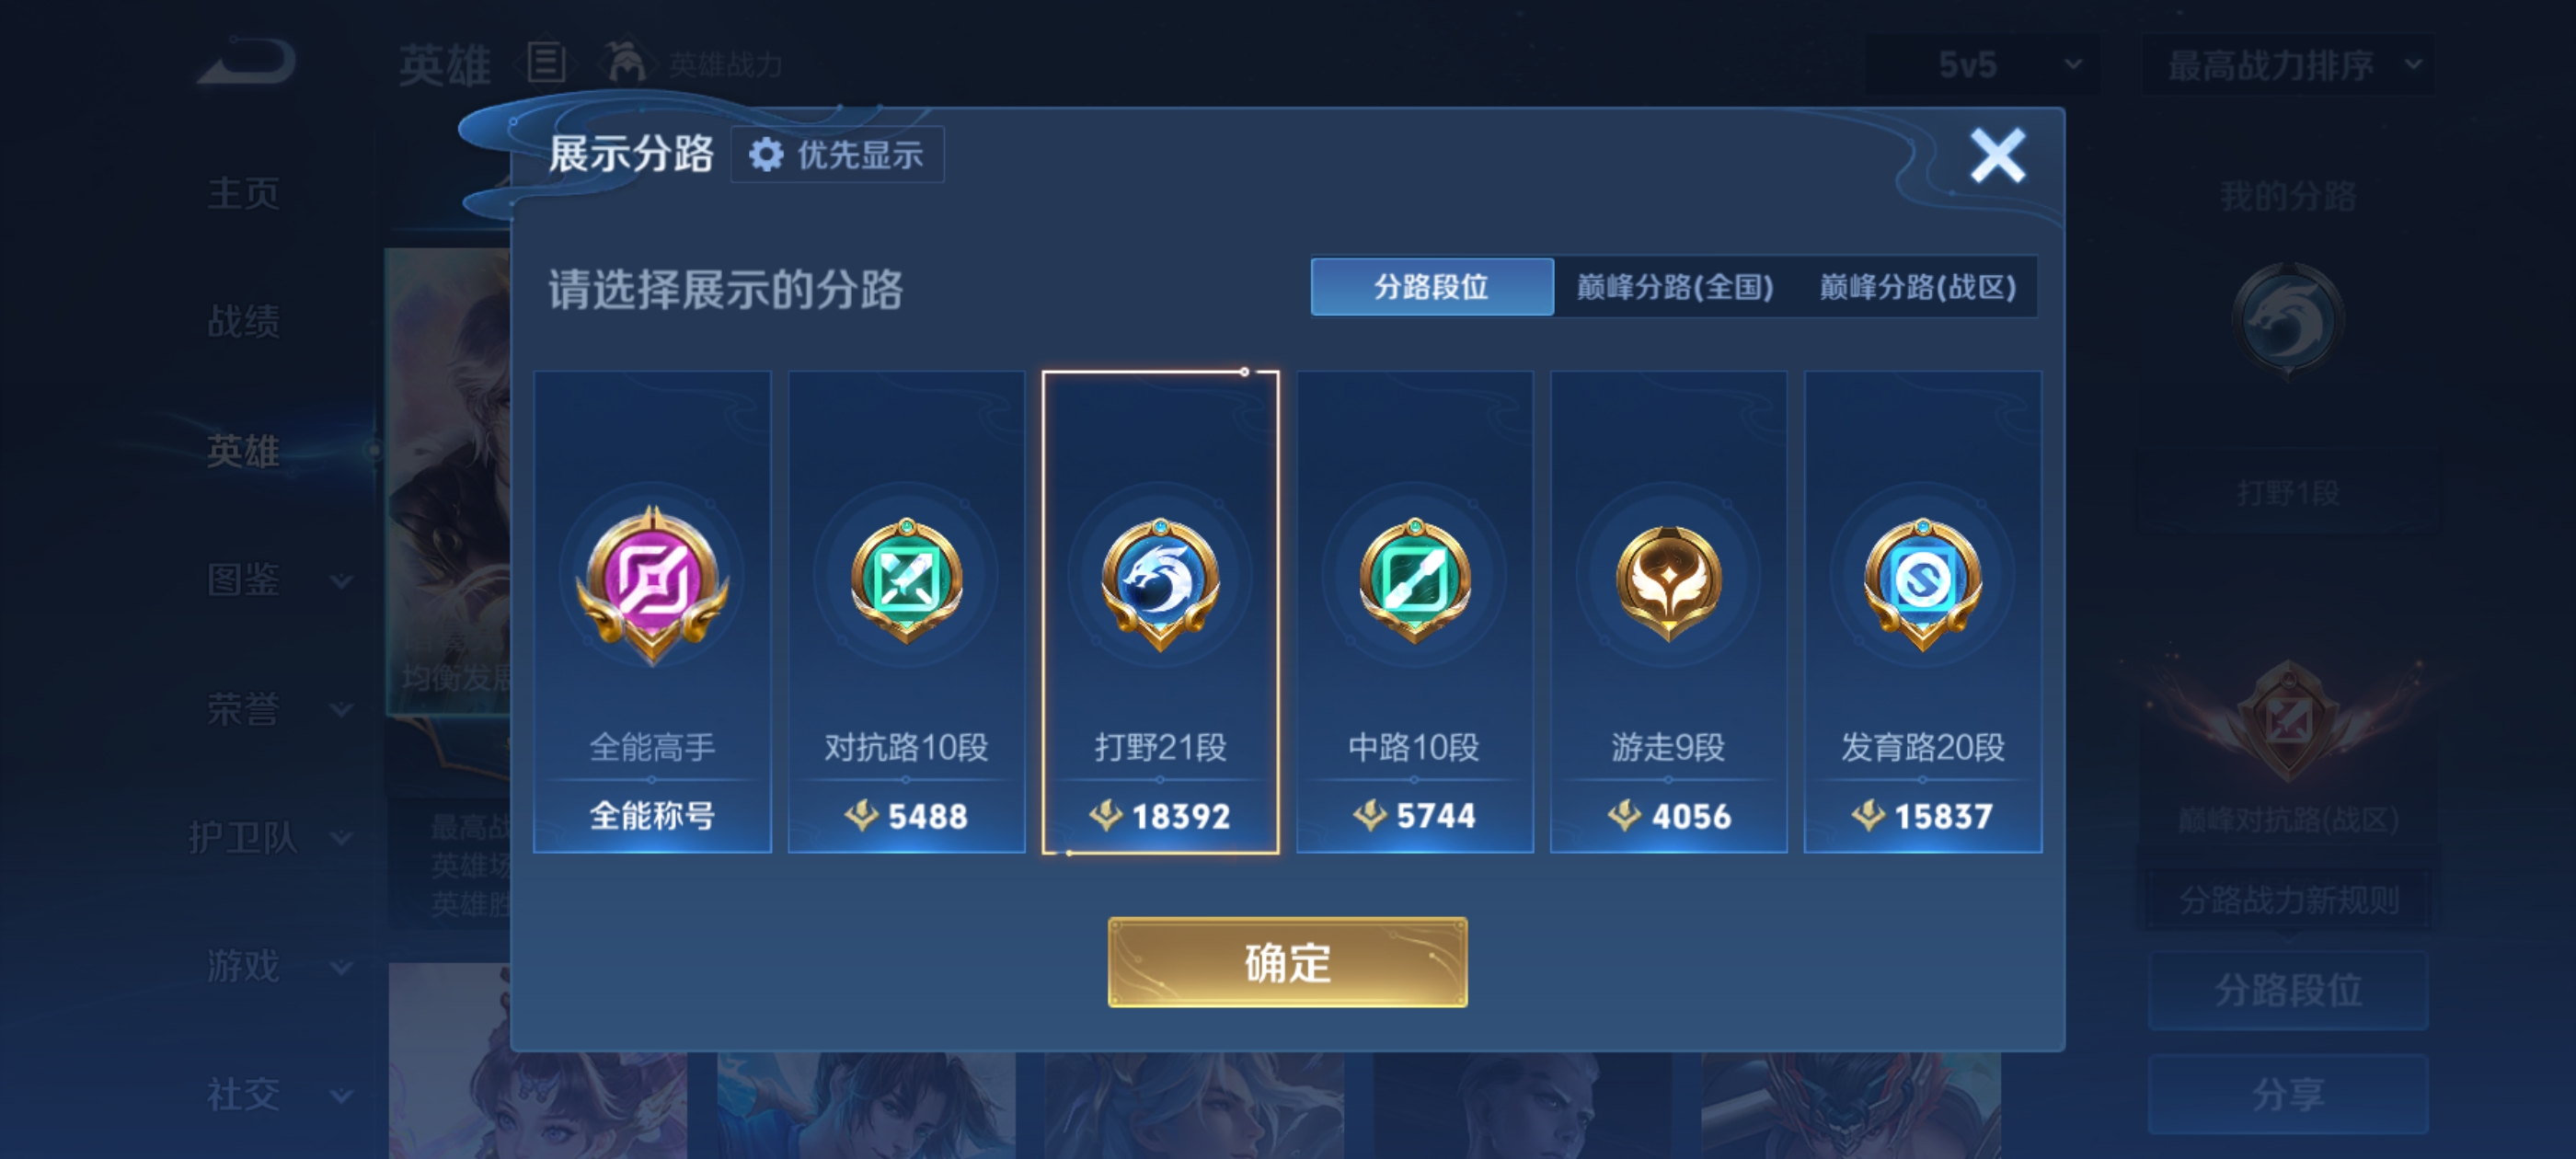Select the 全能高手 purple badge icon
Image resolution: width=2576 pixels, height=1159 pixels.
pos(652,584)
